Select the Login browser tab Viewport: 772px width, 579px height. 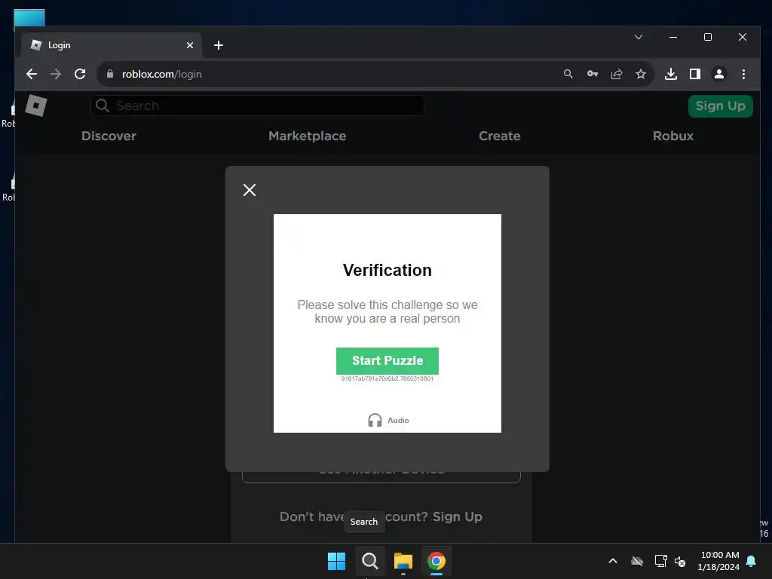pos(112,45)
